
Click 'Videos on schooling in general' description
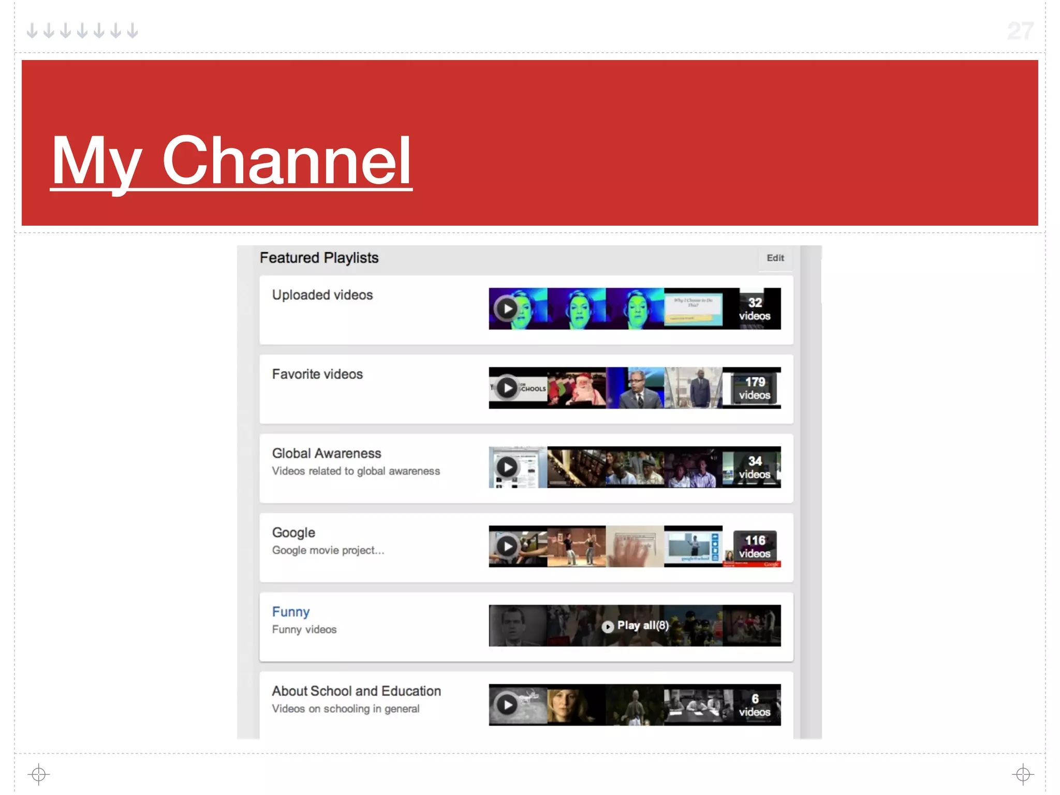click(x=345, y=709)
